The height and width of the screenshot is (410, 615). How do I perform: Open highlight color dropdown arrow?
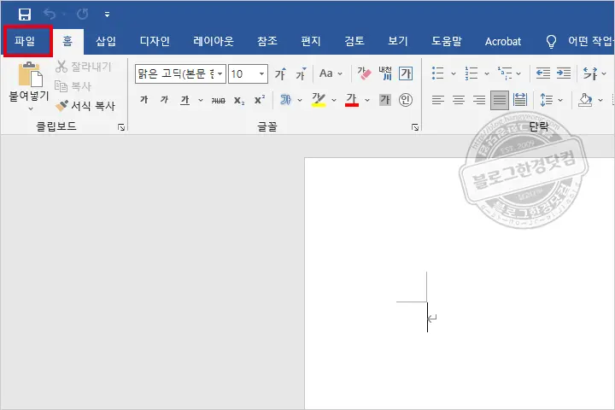(x=334, y=101)
